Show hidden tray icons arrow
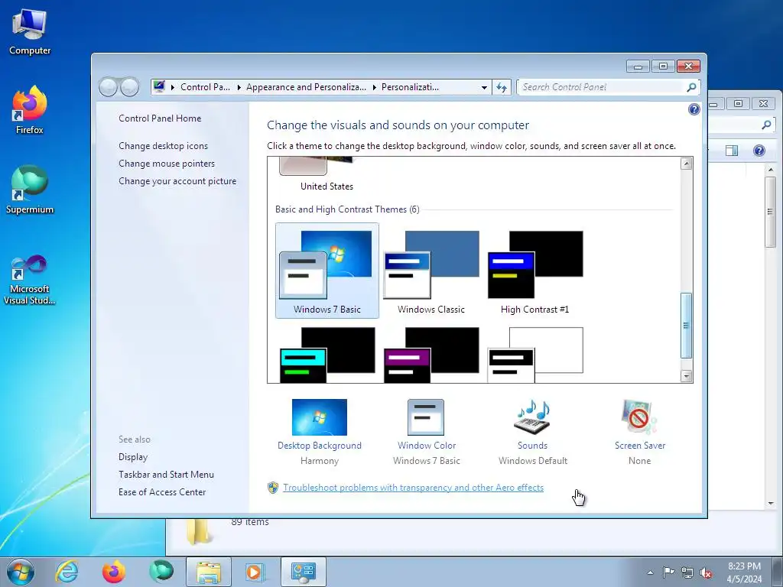783x587 pixels. pos(650,572)
